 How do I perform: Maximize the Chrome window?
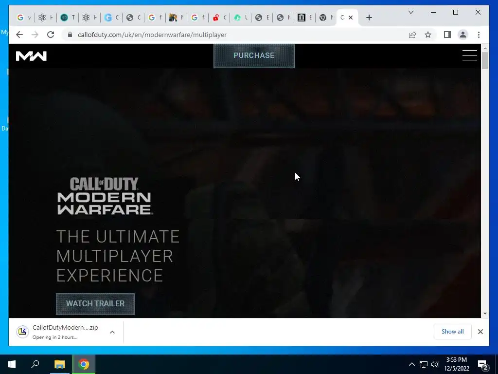tap(455, 12)
